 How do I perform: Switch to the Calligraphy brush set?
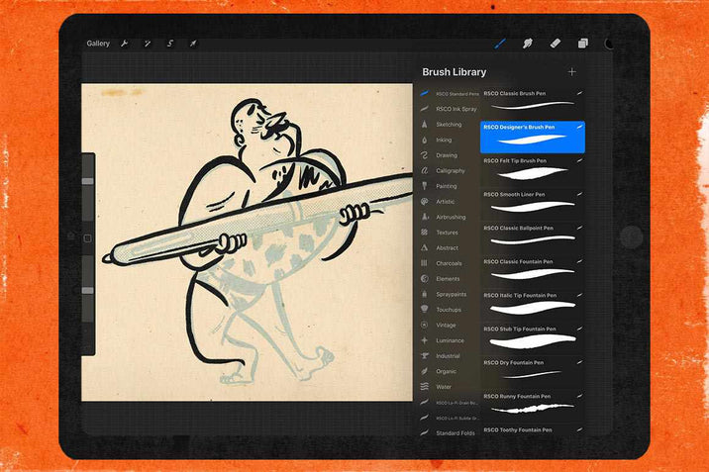click(450, 171)
